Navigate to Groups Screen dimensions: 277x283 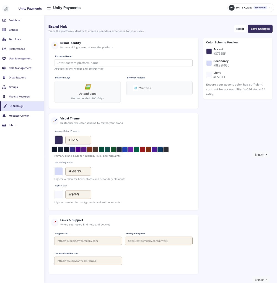pos(22,87)
